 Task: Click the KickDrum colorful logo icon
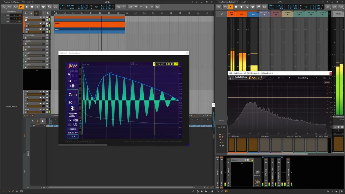point(73,66)
